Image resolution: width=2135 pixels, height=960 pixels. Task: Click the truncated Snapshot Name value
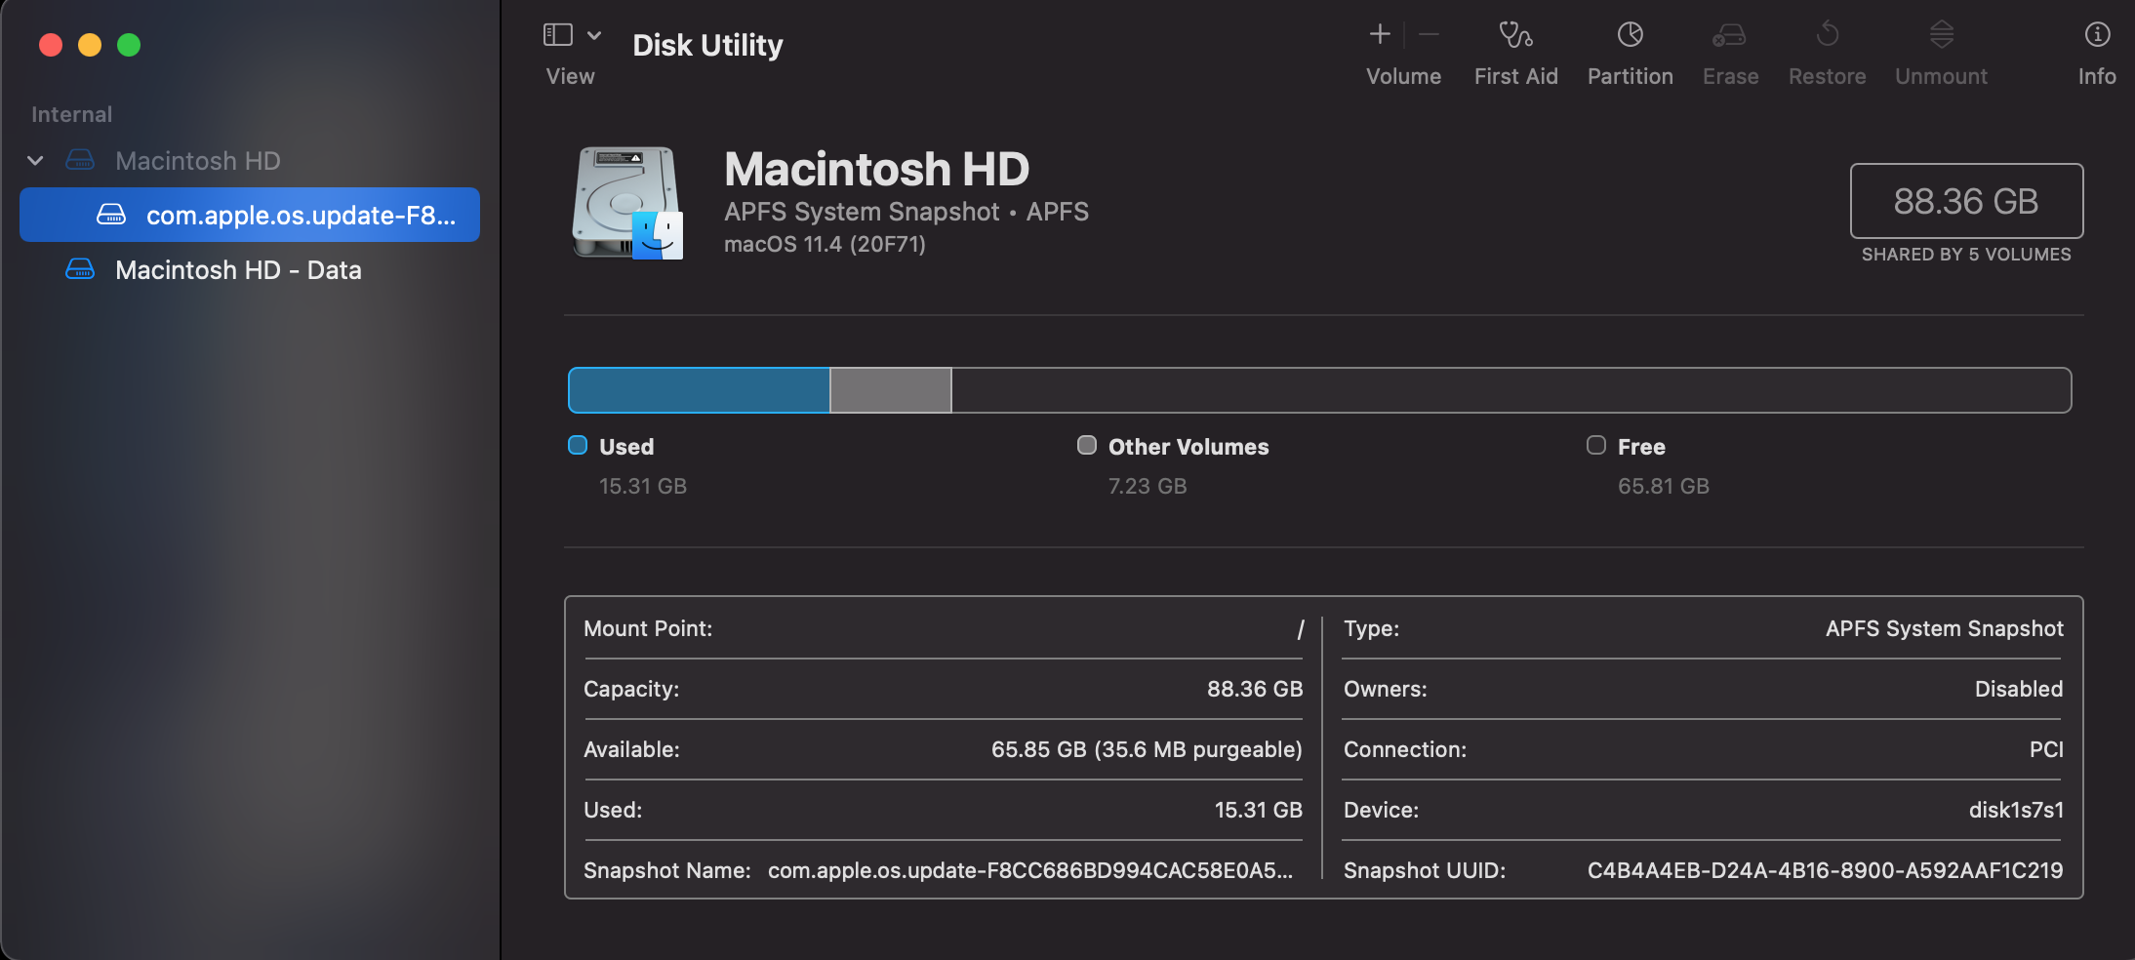(1030, 870)
